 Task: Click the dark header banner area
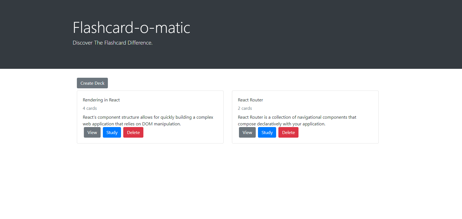pyautogui.click(x=335, y=33)
